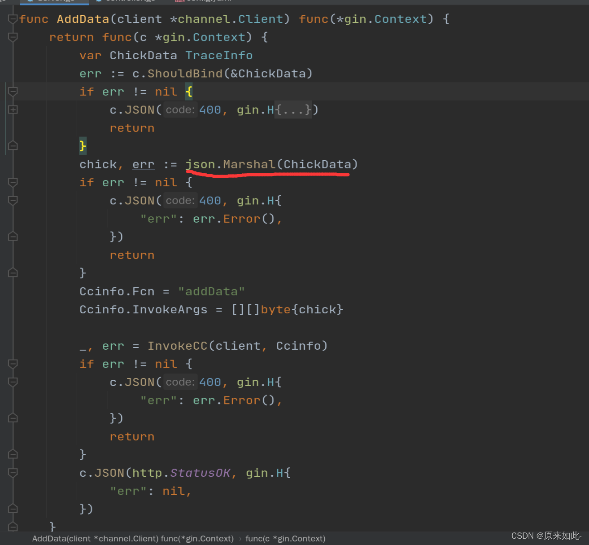Fold the if err block after json.Marshal
The width and height of the screenshot is (589, 545).
(x=13, y=182)
